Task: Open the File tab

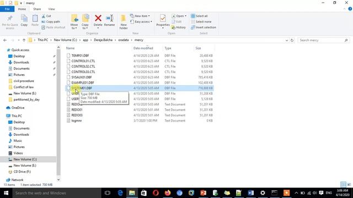Action: click(7, 9)
